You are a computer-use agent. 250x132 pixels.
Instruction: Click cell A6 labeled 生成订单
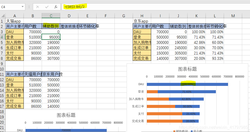point(14,48)
